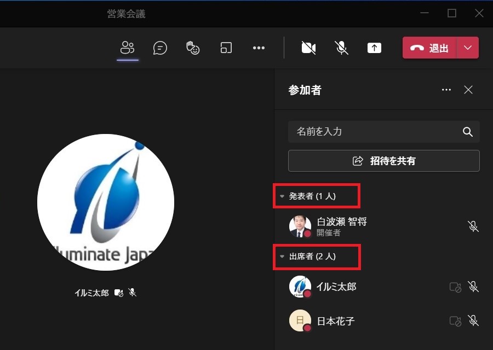Click the camera-disabled icon for イルミ太郎 in list

[x=455, y=287]
